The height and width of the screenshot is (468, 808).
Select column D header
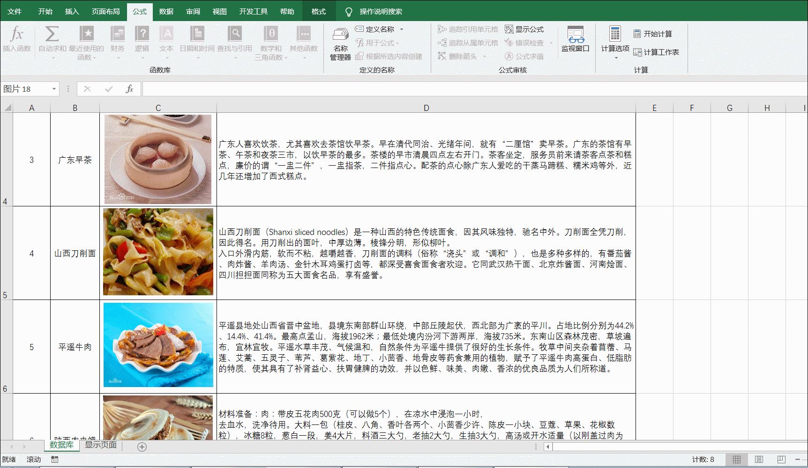pyautogui.click(x=426, y=108)
